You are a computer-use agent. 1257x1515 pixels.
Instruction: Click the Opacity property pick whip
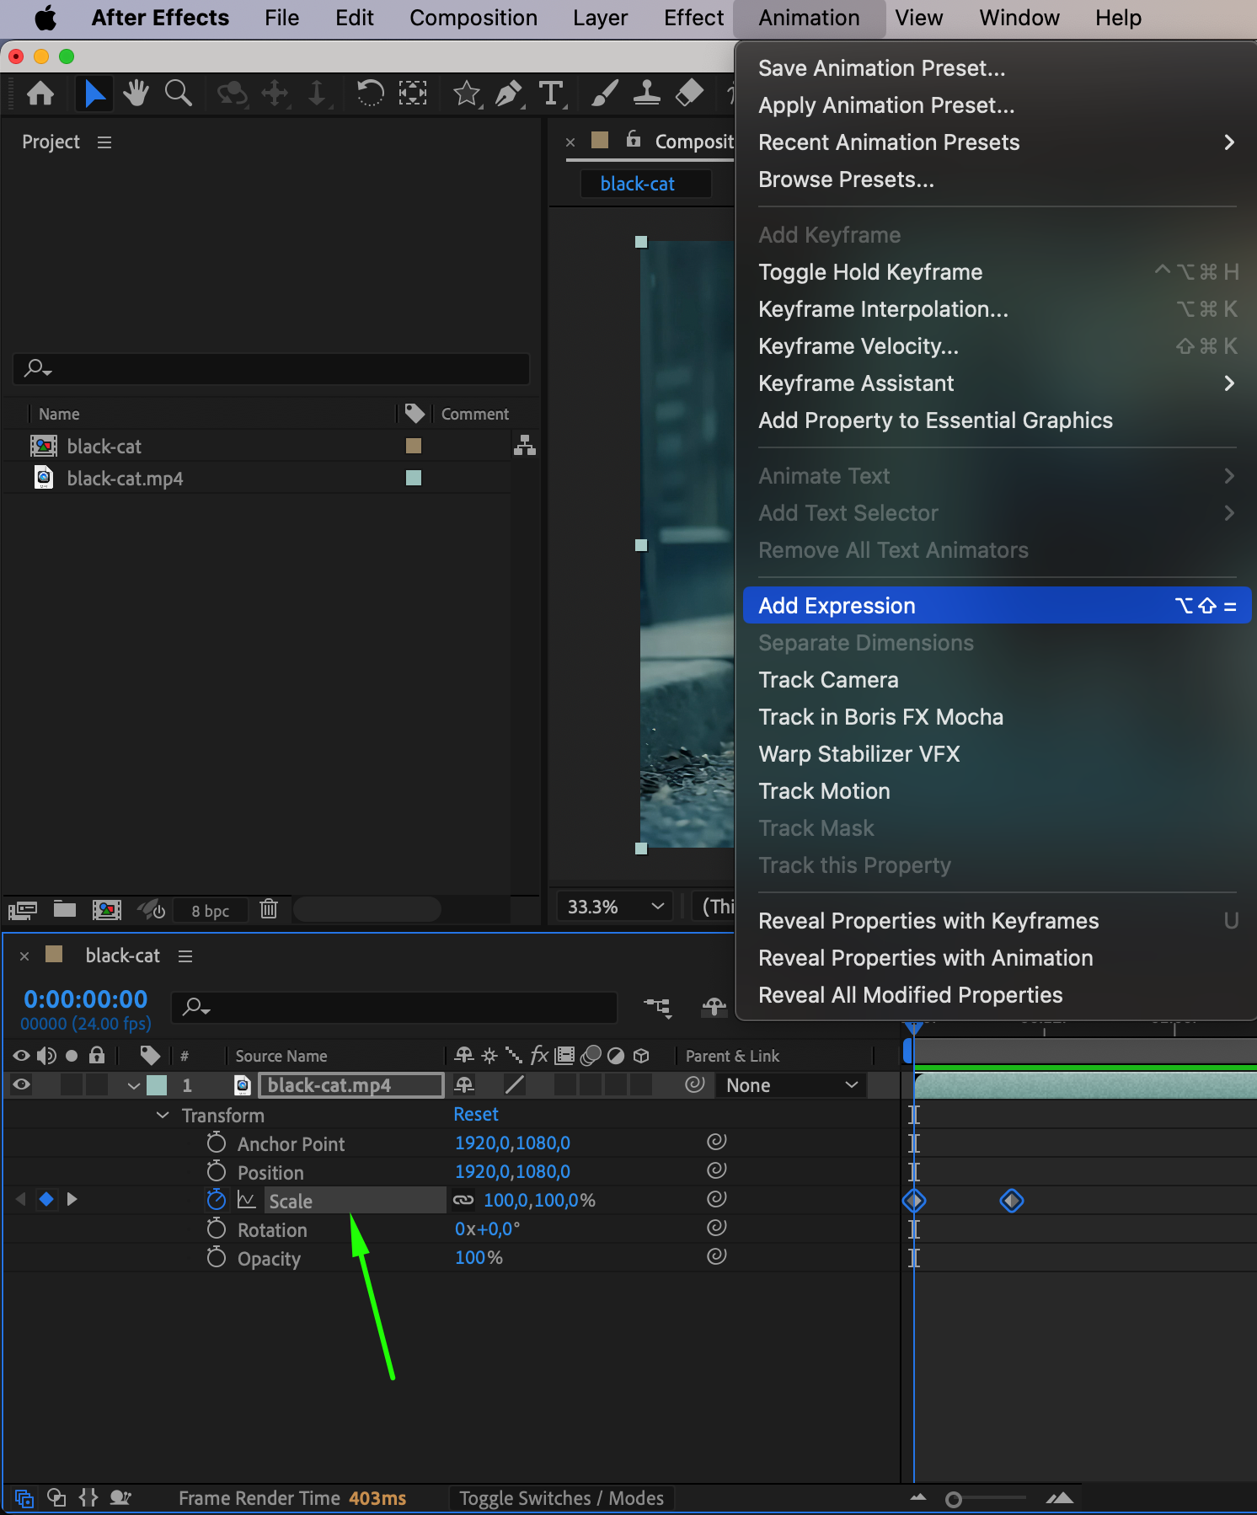pyautogui.click(x=716, y=1255)
